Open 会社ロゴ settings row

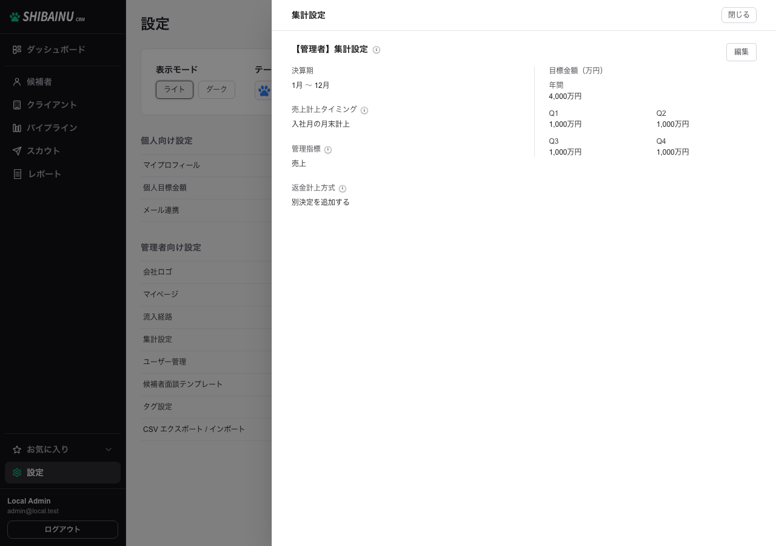tap(206, 272)
